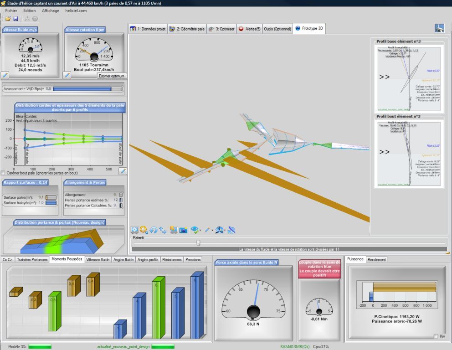Open the Edition menu

(x=30, y=10)
